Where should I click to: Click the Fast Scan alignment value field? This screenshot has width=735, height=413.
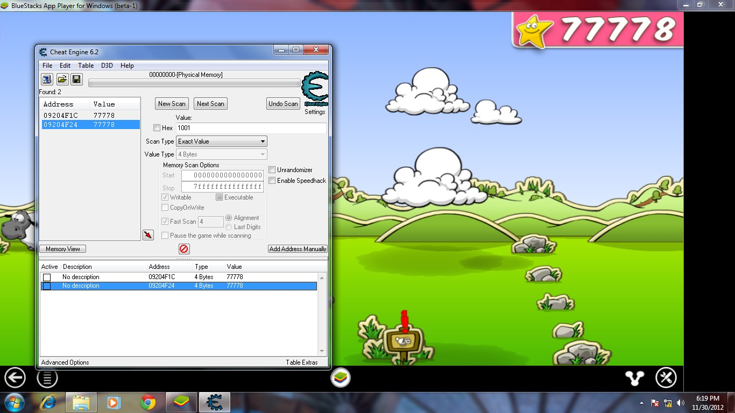point(211,222)
